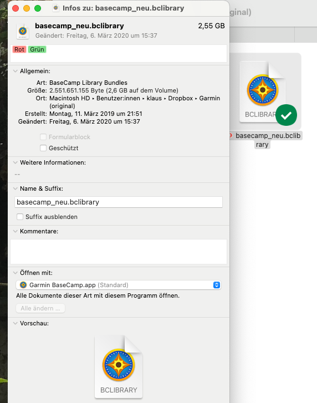Image resolution: width=317 pixels, height=403 pixels.
Task: Collapse the Vorschau section
Action: [16, 323]
